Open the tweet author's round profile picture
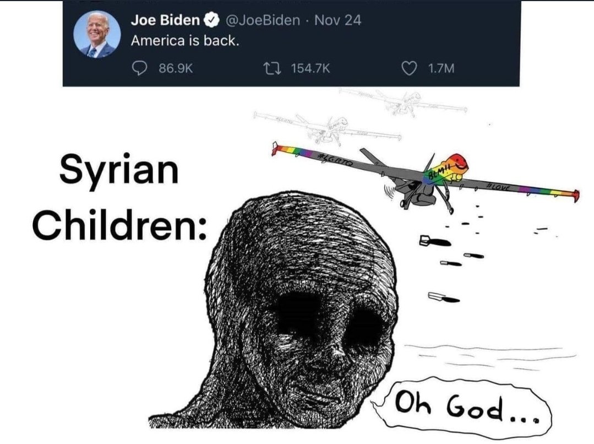Screen dimensions: 594x444 pyautogui.click(x=97, y=34)
